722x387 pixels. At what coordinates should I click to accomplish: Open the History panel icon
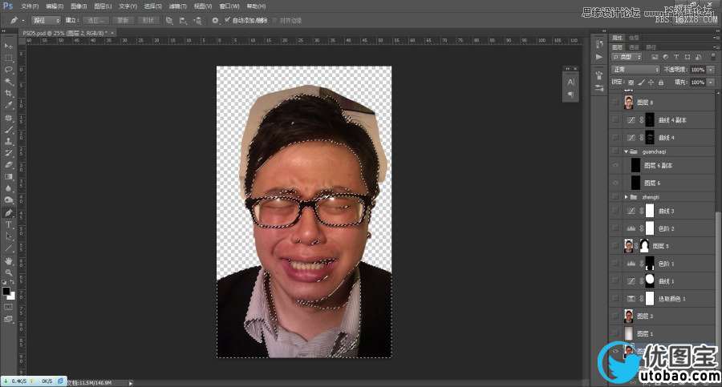pos(599,44)
